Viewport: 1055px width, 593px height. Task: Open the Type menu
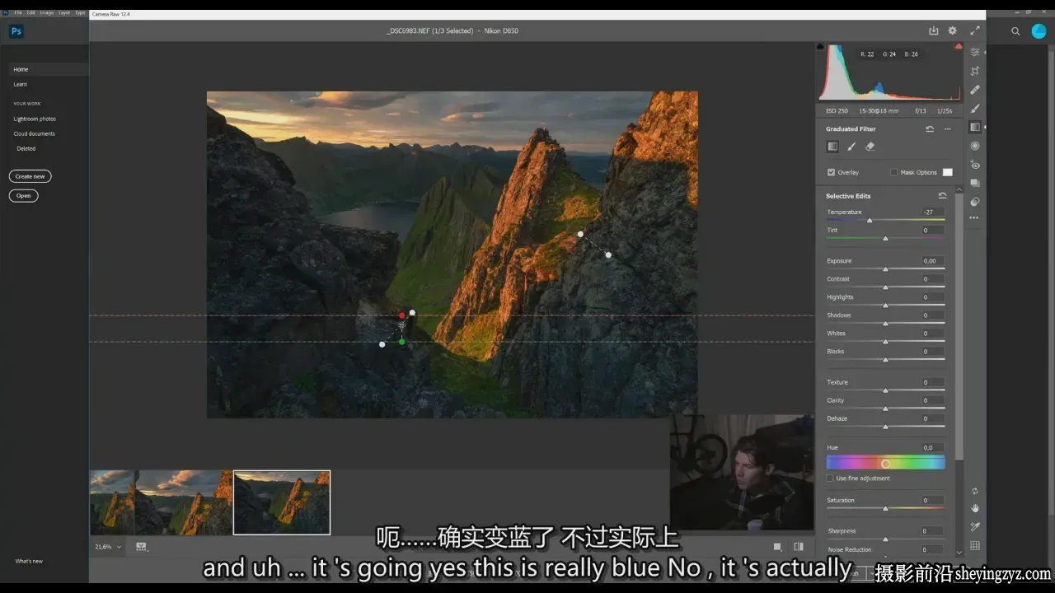[80, 13]
